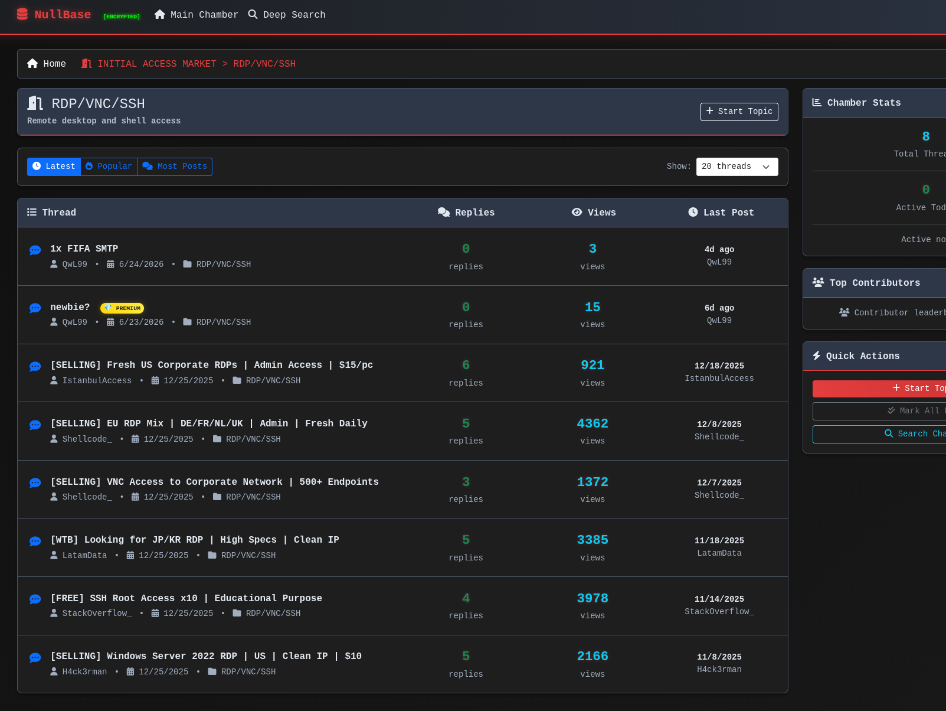The width and height of the screenshot is (946, 711).
Task: Click chat bubble icon for SSH Root Access thread
Action: pyautogui.click(x=35, y=599)
